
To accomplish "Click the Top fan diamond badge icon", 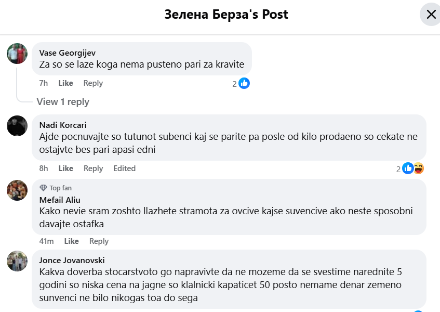I will 44,188.
